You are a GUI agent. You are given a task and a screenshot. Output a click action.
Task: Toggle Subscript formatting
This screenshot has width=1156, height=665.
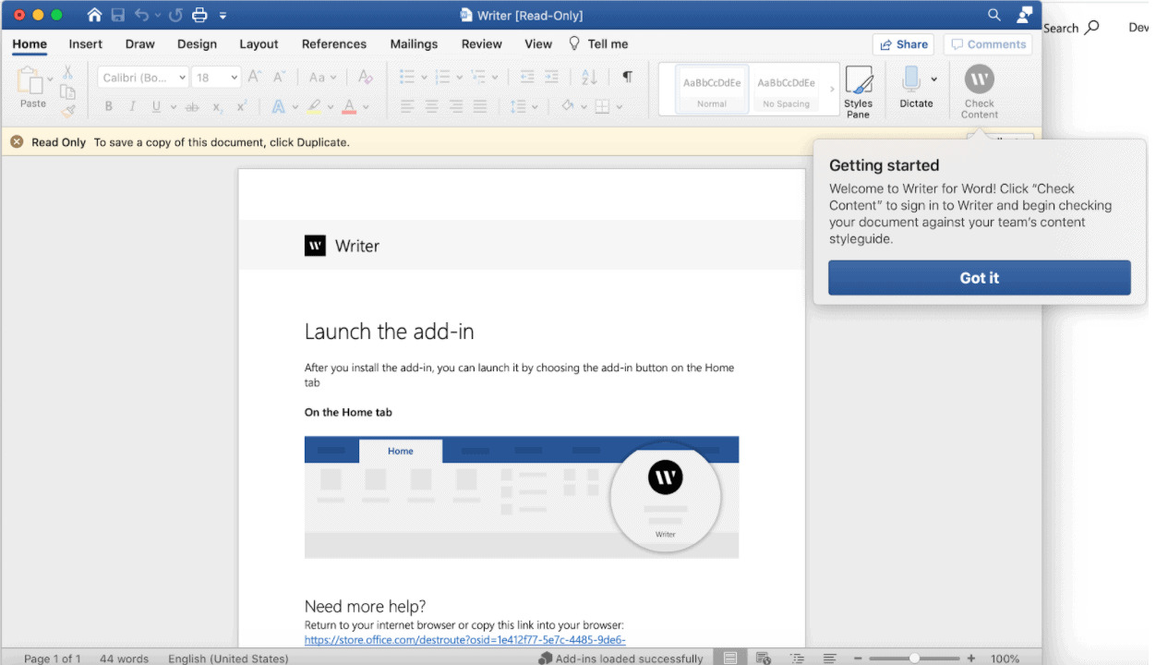[x=218, y=107]
